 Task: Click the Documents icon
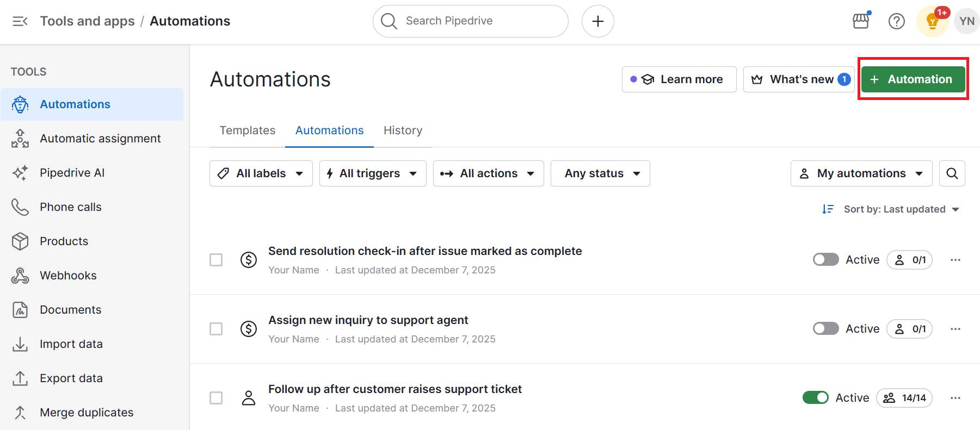(x=20, y=310)
